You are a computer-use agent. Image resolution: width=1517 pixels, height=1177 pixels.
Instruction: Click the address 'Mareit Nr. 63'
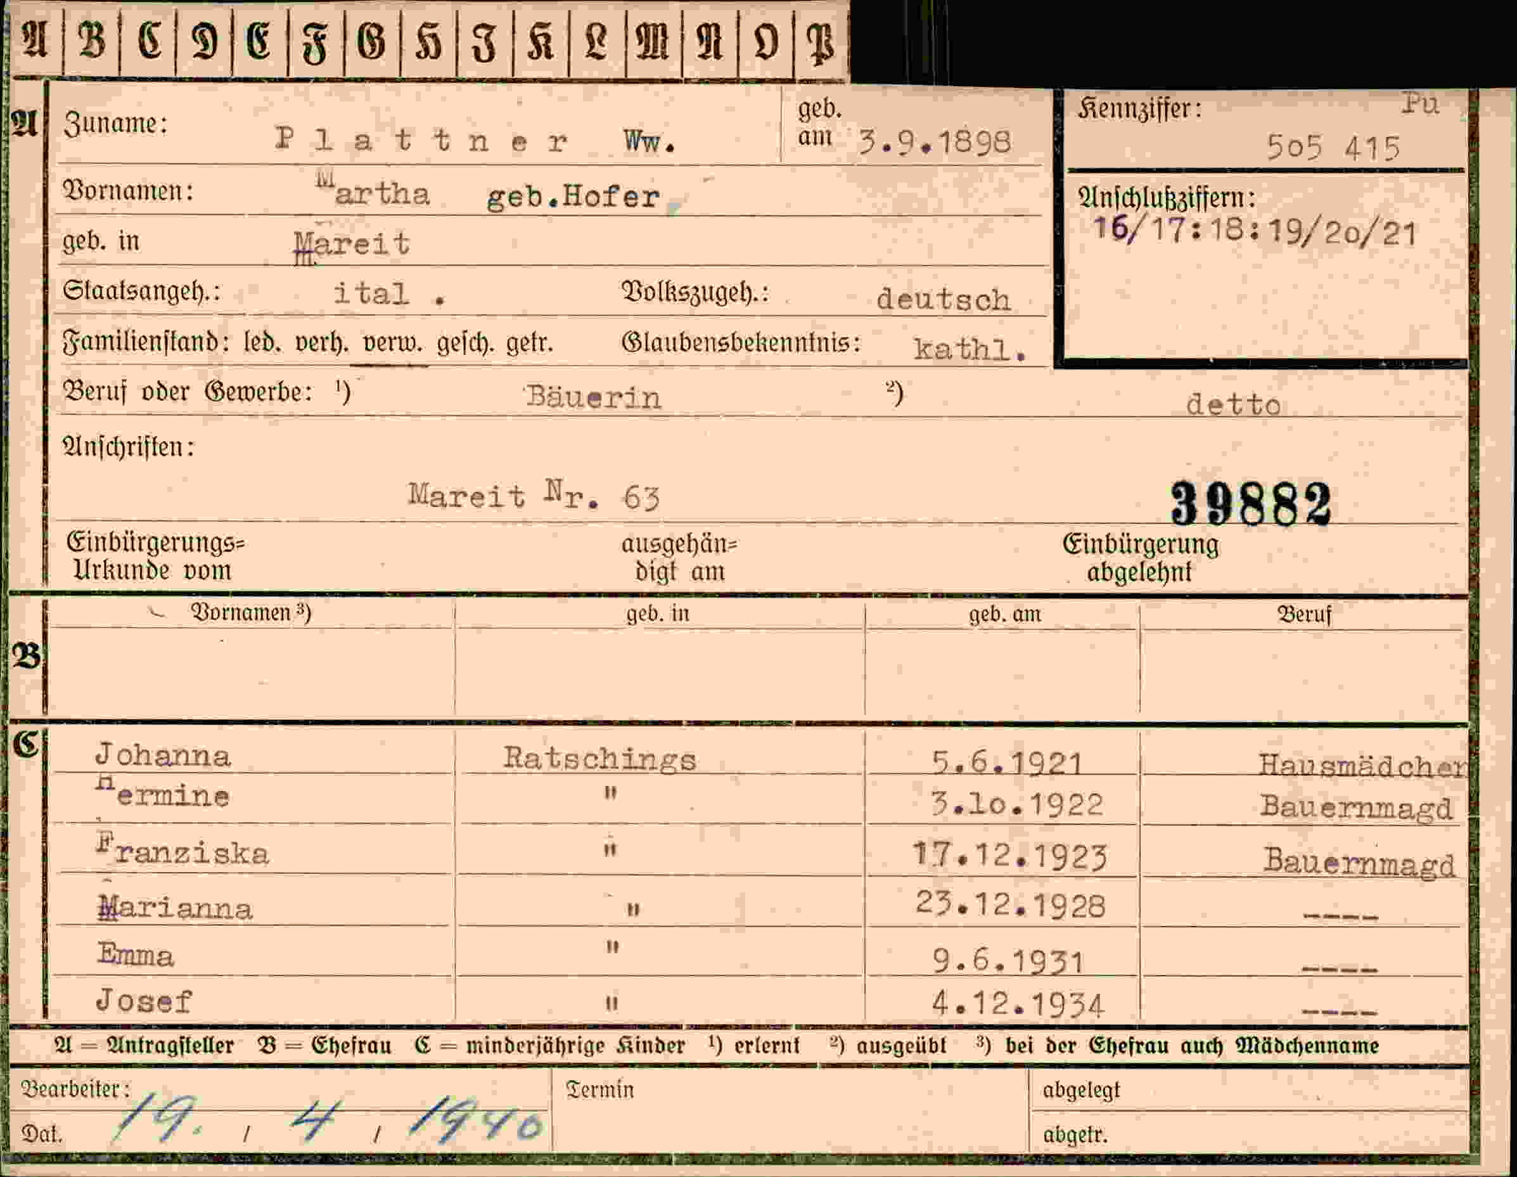[x=534, y=496]
